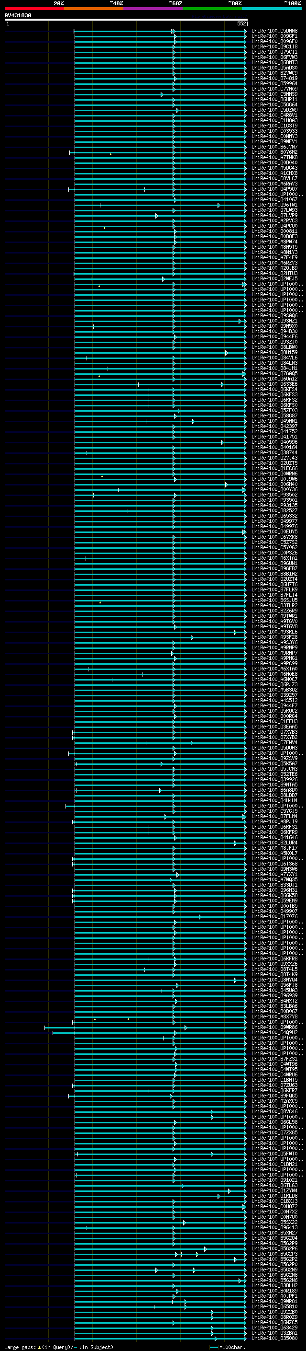Image resolution: width=306 pixels, height=1351 pixels.
Task: Select the UniRef100_Q39257 label
Action: (x=274, y=695)
